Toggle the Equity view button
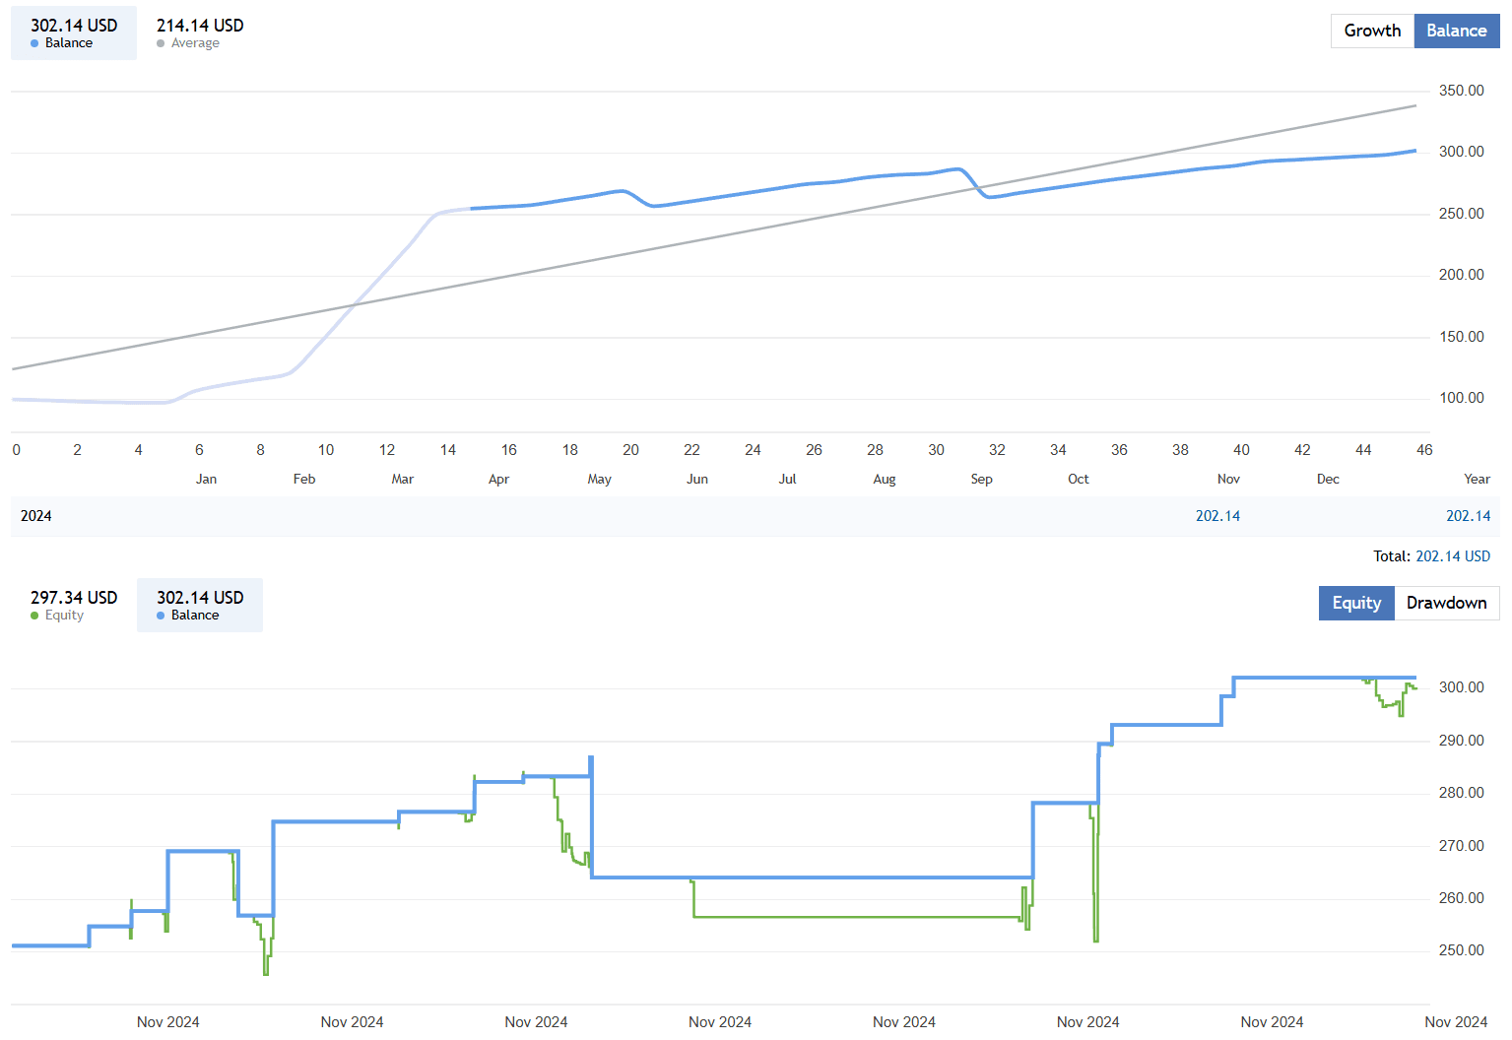Image resolution: width=1512 pixels, height=1040 pixels. click(1356, 603)
